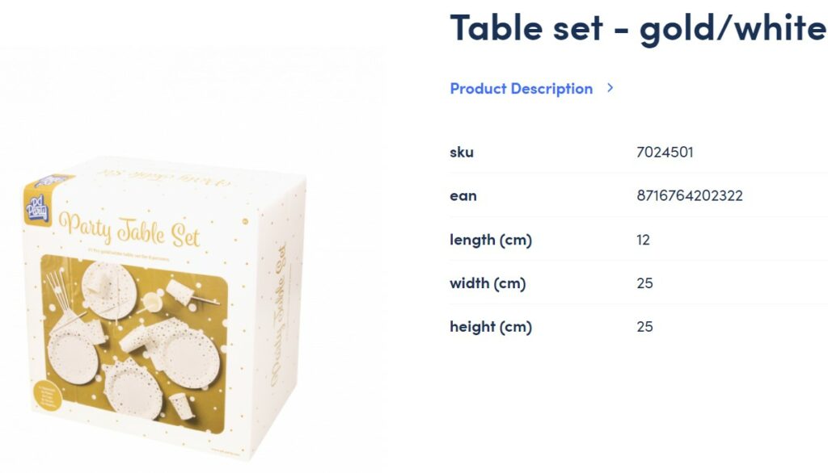The height and width of the screenshot is (473, 828).
Task: Expand the chevron next to Product Description
Action: coord(610,88)
